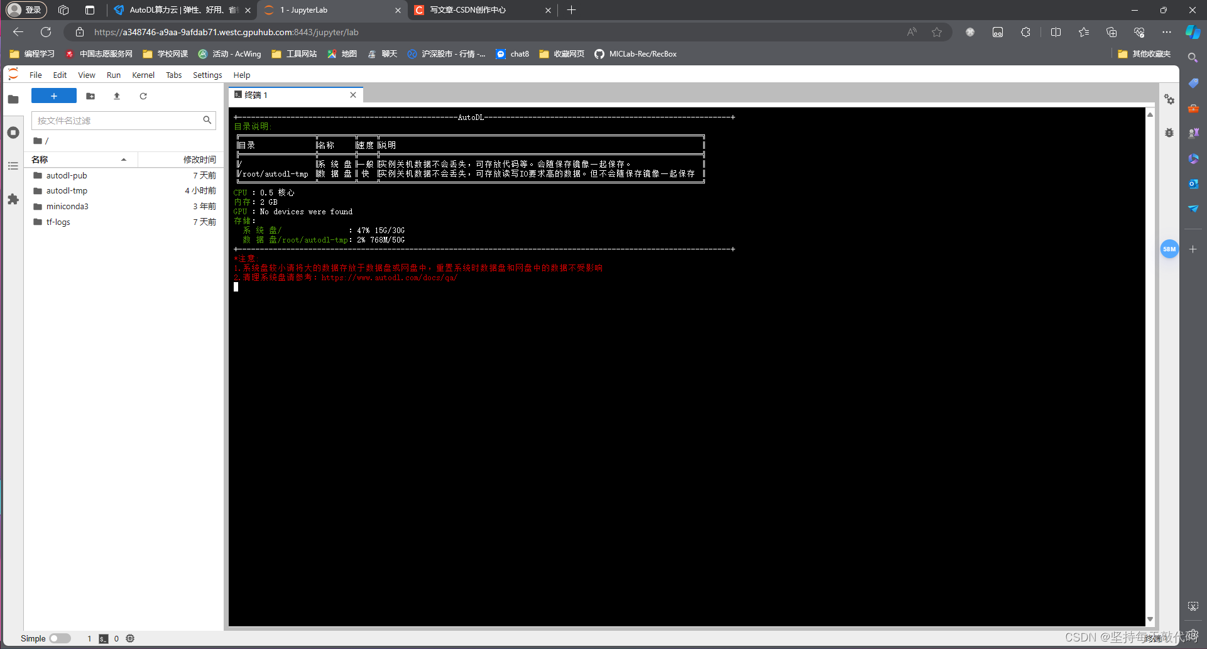Image resolution: width=1207 pixels, height=649 pixels.
Task: Open the 活动 - AcWing bookmark
Action: point(230,54)
